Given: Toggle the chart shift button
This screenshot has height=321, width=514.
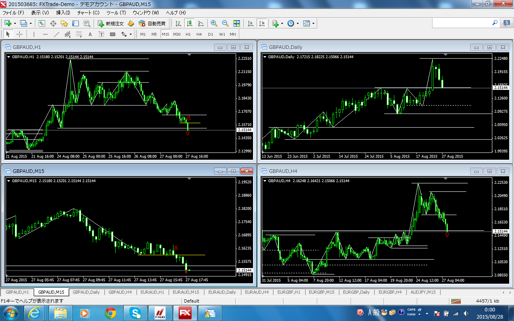Looking at the screenshot, I should point(262,24).
